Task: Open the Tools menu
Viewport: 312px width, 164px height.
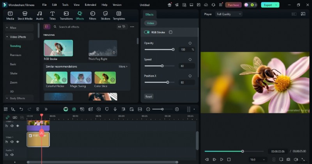Action: (x=65, y=5)
